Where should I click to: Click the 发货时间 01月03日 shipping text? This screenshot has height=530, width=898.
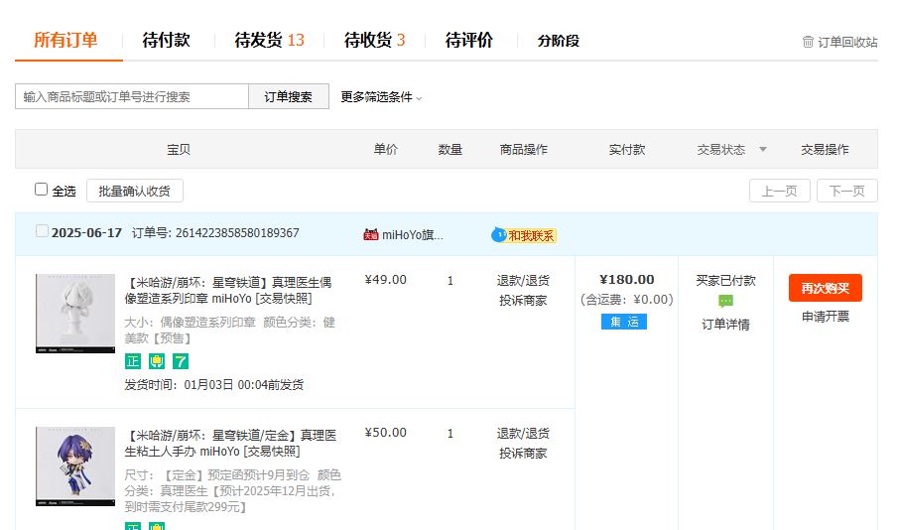(214, 385)
